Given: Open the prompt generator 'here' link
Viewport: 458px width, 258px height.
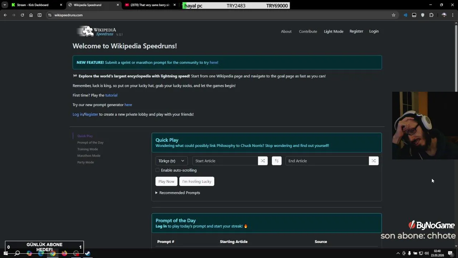Looking at the screenshot, I should 128,105.
